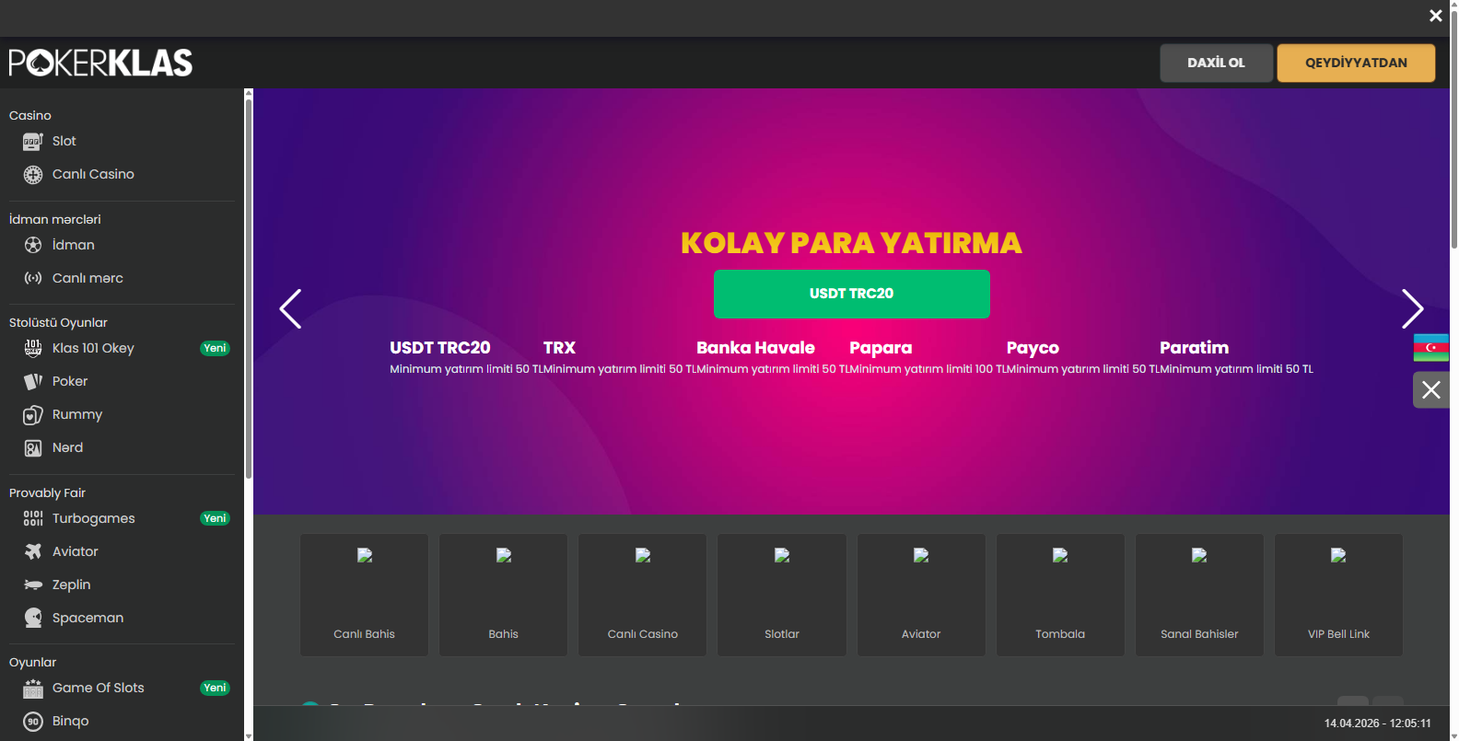The image size is (1459, 741).
Task: Click the Nərd game icon
Action: click(x=33, y=447)
